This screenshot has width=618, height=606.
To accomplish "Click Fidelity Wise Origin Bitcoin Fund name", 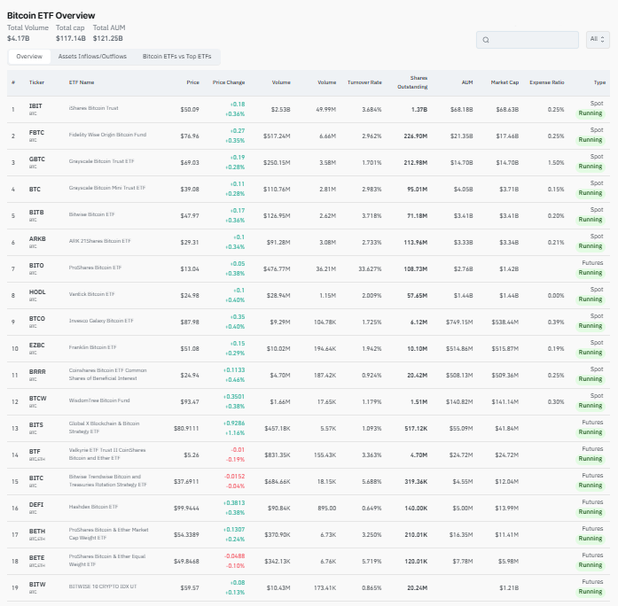I will pyautogui.click(x=107, y=135).
